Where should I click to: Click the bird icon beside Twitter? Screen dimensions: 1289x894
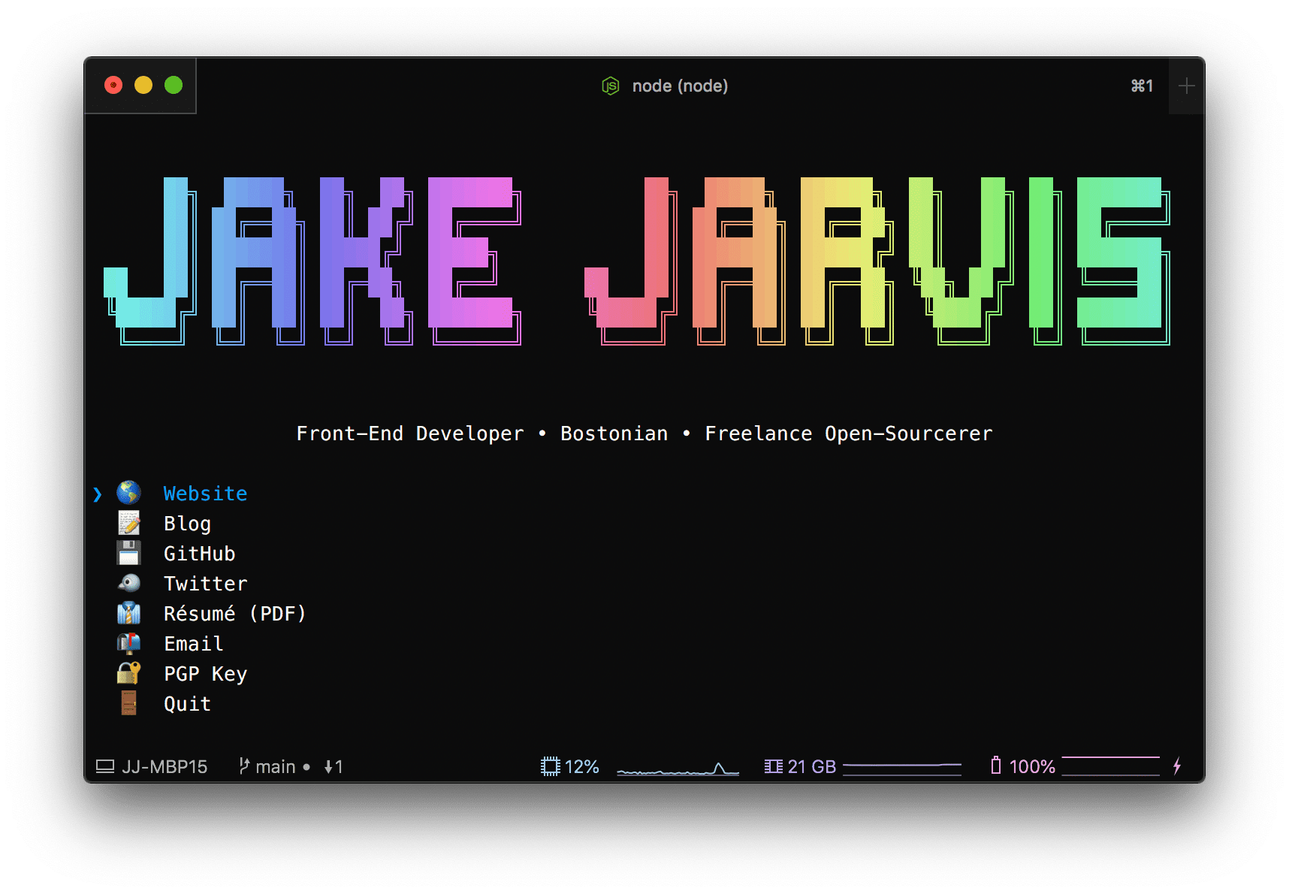(x=128, y=583)
